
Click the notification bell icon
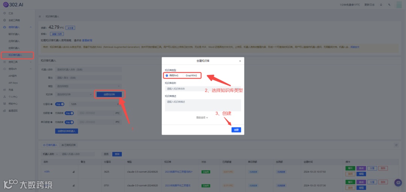click(381, 4)
